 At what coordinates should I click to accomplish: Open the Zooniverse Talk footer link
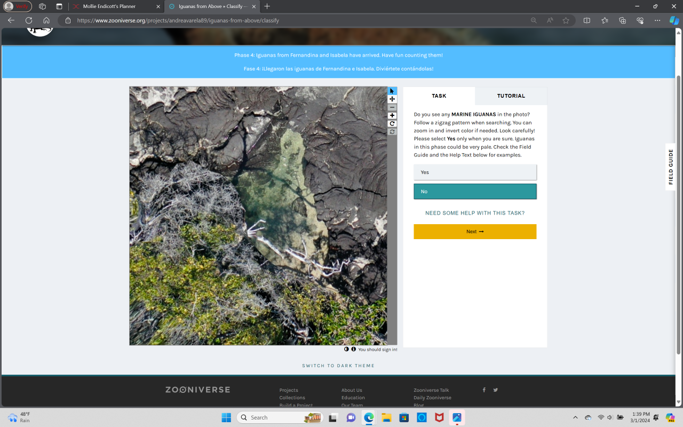point(431,390)
